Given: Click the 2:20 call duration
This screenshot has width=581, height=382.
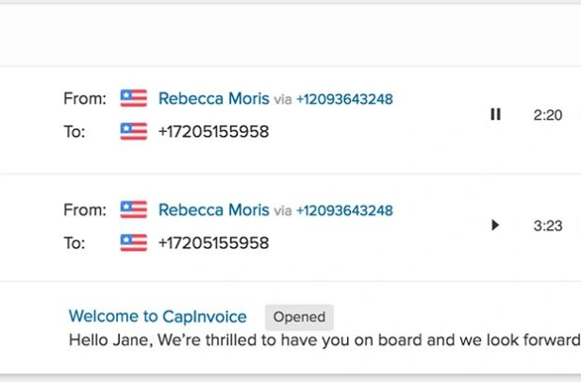Looking at the screenshot, I should 548,115.
